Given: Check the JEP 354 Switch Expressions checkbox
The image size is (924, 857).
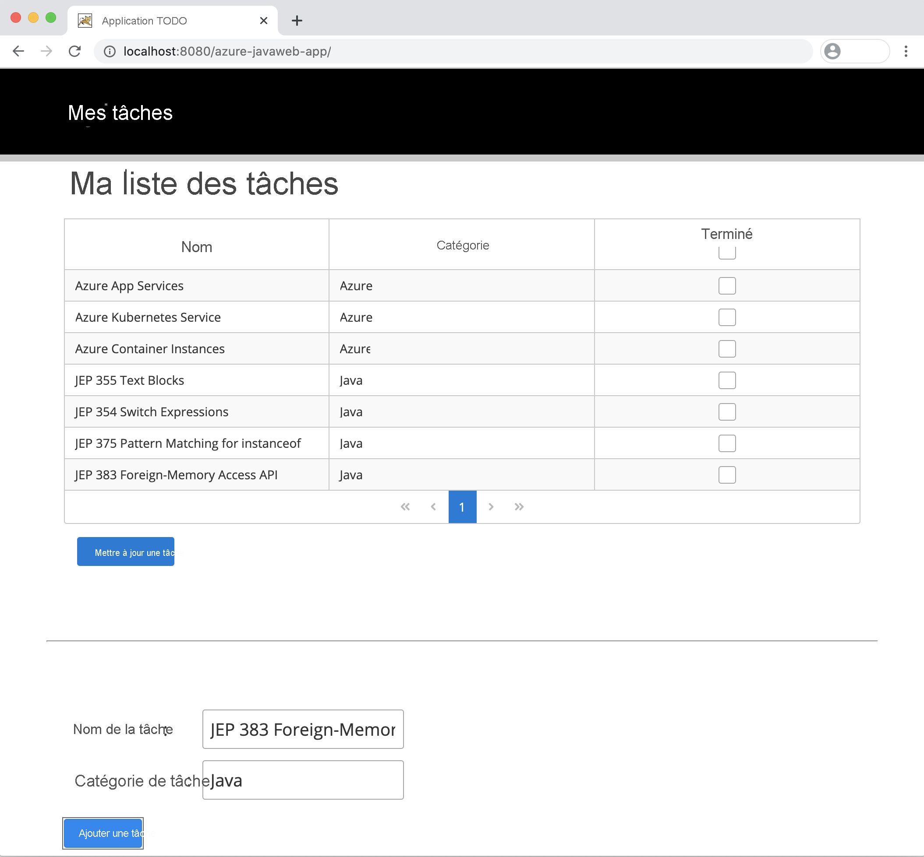Looking at the screenshot, I should click(x=727, y=412).
